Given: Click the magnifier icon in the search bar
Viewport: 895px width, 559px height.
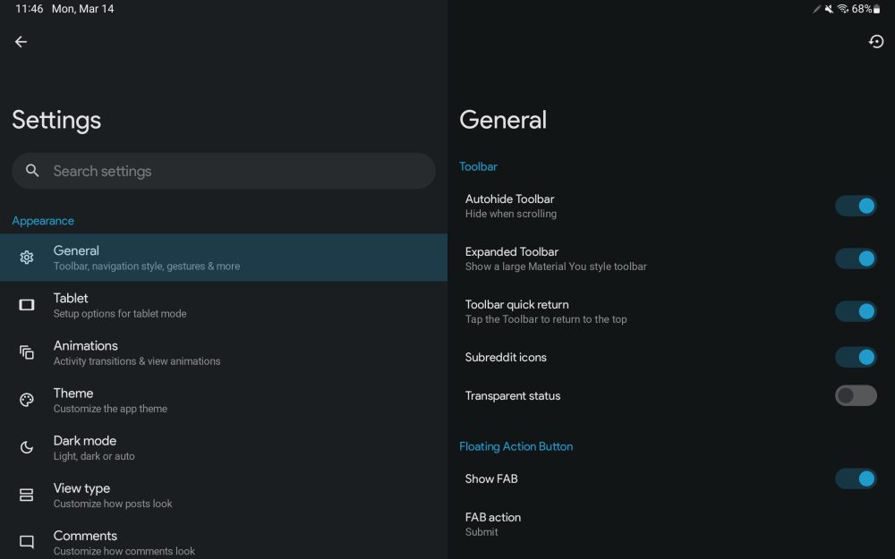Looking at the screenshot, I should (32, 170).
